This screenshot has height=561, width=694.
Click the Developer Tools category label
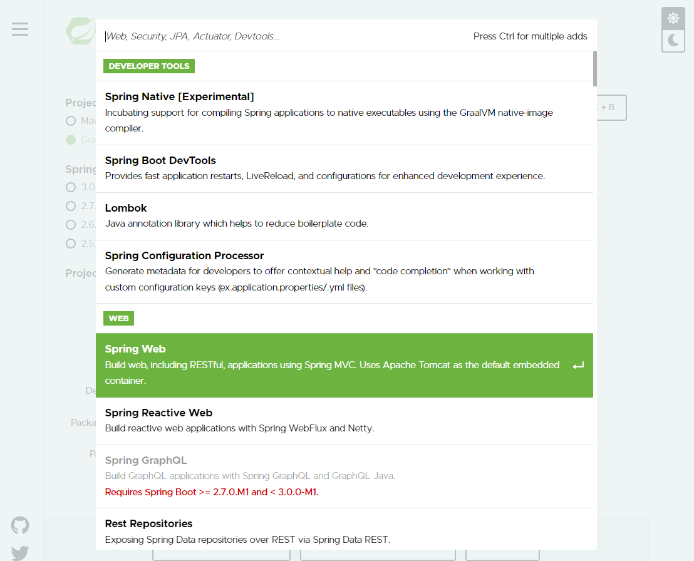149,66
